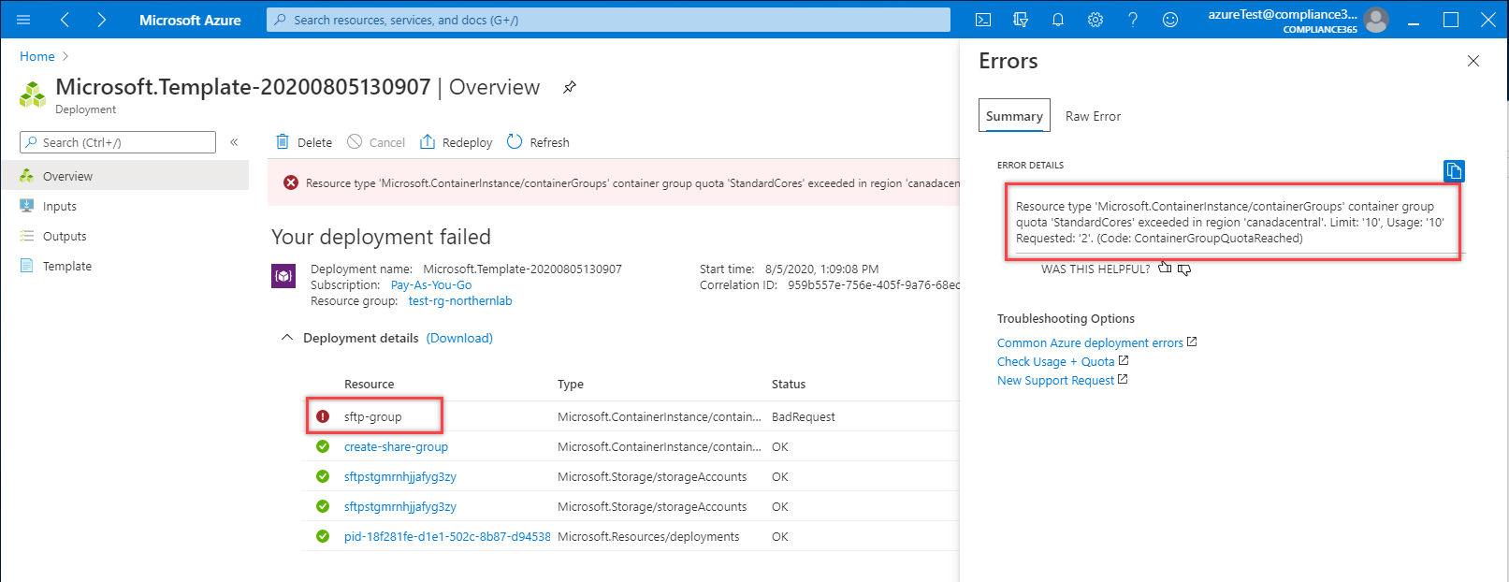Open the test-rg-northernlab resource group
This screenshot has width=1509, height=582.
click(x=460, y=300)
